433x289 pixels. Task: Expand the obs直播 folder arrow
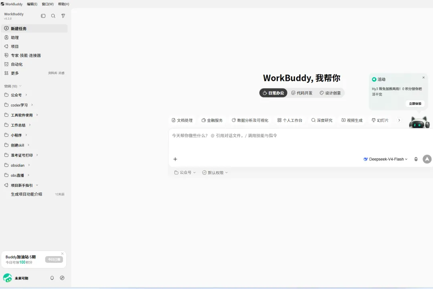pos(28,175)
